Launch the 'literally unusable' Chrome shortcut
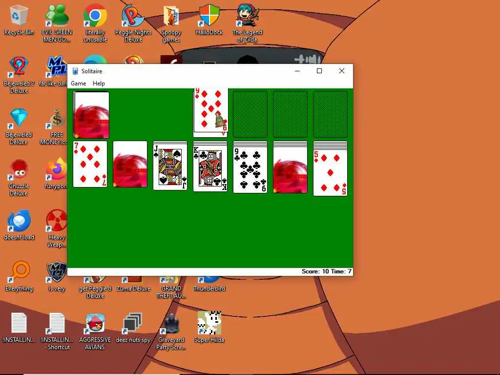500x375 pixels. (95, 23)
